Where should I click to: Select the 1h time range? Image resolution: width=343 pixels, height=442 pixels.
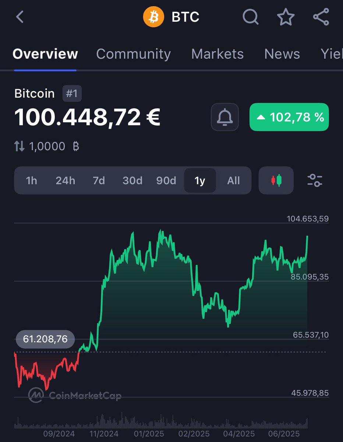[32, 180]
